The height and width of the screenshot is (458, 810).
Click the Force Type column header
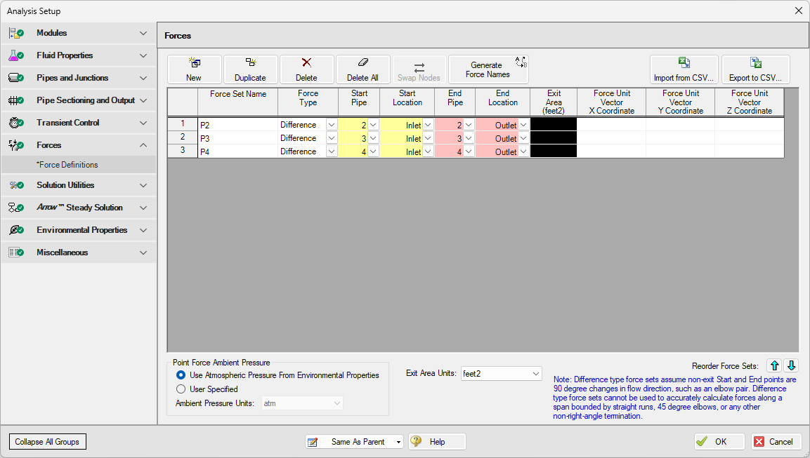[308, 102]
